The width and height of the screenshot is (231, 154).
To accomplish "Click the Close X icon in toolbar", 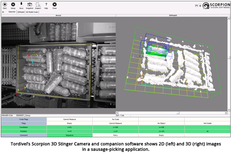I will pyautogui.click(x=54, y=5).
